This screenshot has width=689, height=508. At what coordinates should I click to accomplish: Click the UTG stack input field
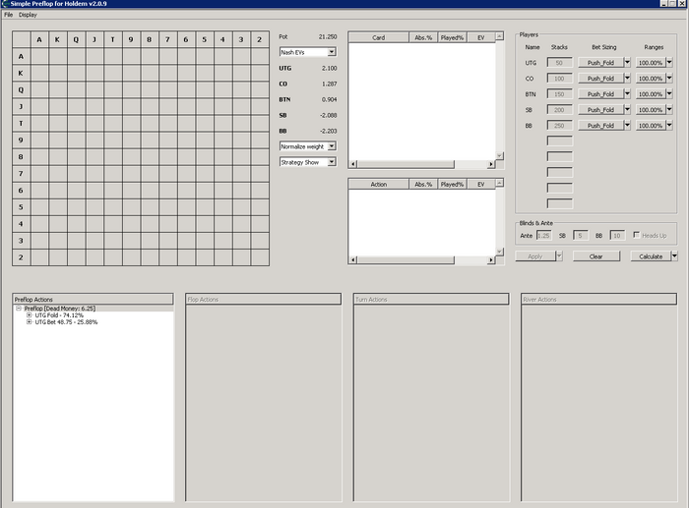559,62
